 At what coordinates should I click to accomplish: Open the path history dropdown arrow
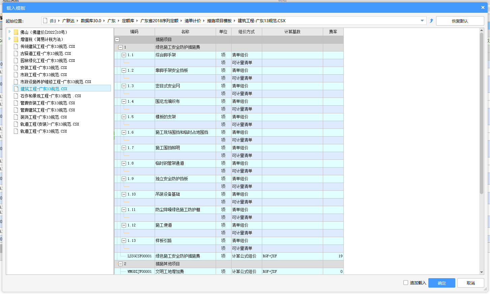coord(422,21)
